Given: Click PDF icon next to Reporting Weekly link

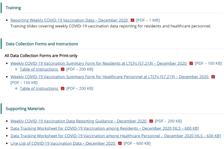Looking at the screenshot, I should pyautogui.click(x=132, y=20).
